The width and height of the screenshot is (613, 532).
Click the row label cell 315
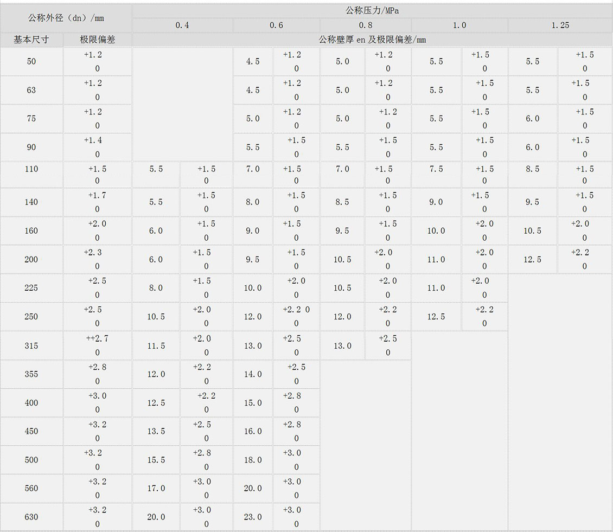point(31,345)
